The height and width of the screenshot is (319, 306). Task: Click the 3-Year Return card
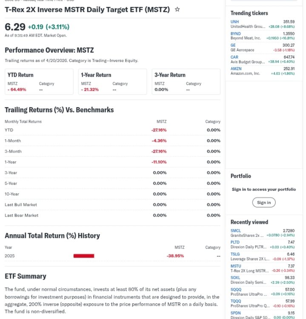coord(186,81)
